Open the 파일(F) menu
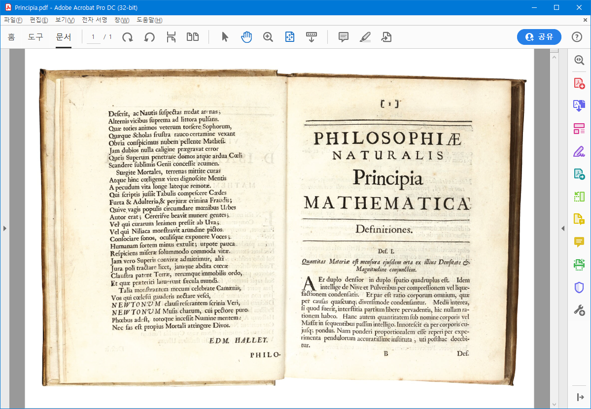The height and width of the screenshot is (409, 591). 13,20
